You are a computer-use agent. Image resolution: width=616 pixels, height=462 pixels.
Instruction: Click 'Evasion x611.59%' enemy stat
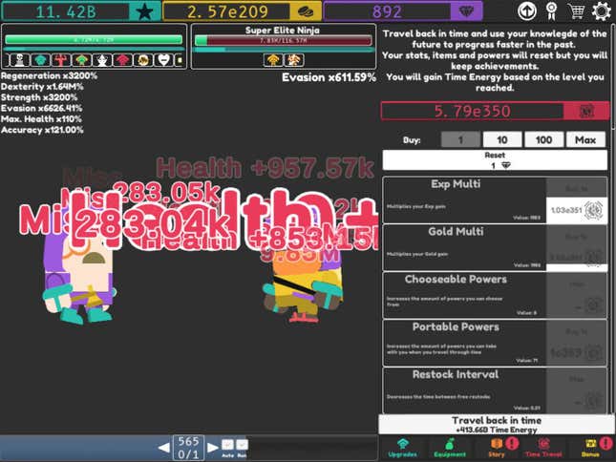click(x=329, y=77)
